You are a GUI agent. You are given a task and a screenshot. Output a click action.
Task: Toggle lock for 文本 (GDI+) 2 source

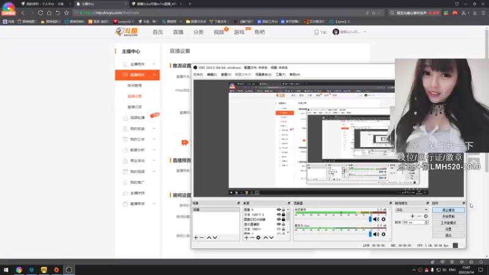click(x=284, y=215)
